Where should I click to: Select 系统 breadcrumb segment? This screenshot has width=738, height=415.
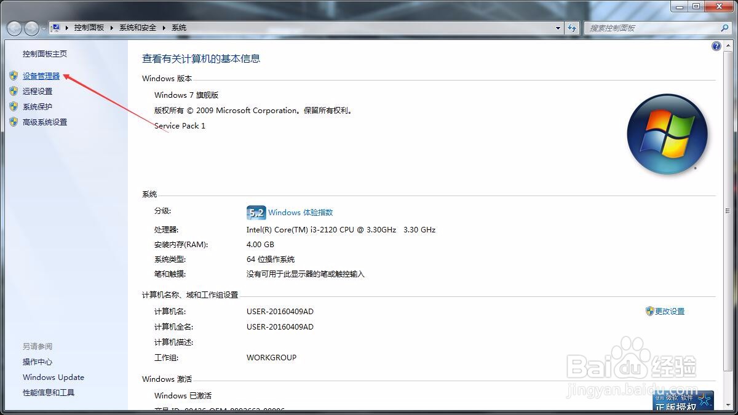pyautogui.click(x=179, y=28)
